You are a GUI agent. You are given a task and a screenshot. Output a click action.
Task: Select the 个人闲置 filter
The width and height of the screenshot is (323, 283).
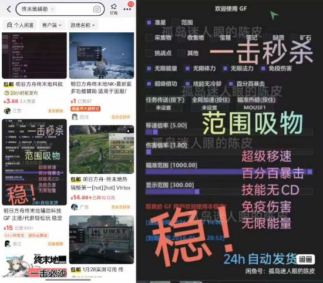pos(20,25)
